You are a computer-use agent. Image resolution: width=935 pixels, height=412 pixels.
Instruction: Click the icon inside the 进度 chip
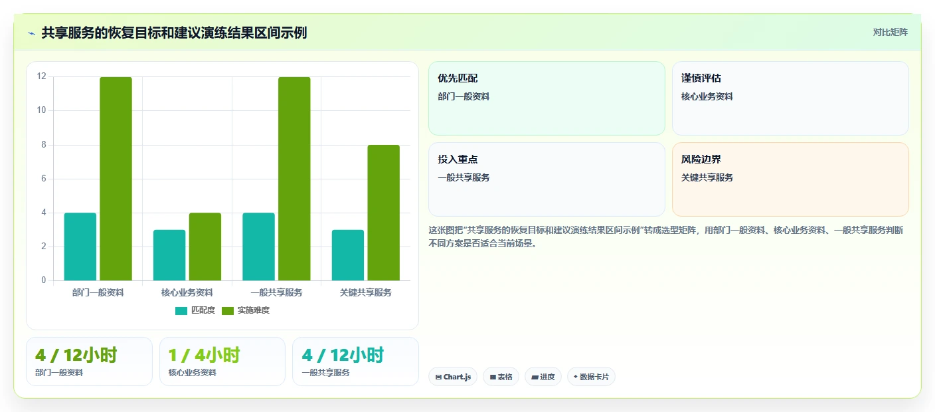point(535,377)
